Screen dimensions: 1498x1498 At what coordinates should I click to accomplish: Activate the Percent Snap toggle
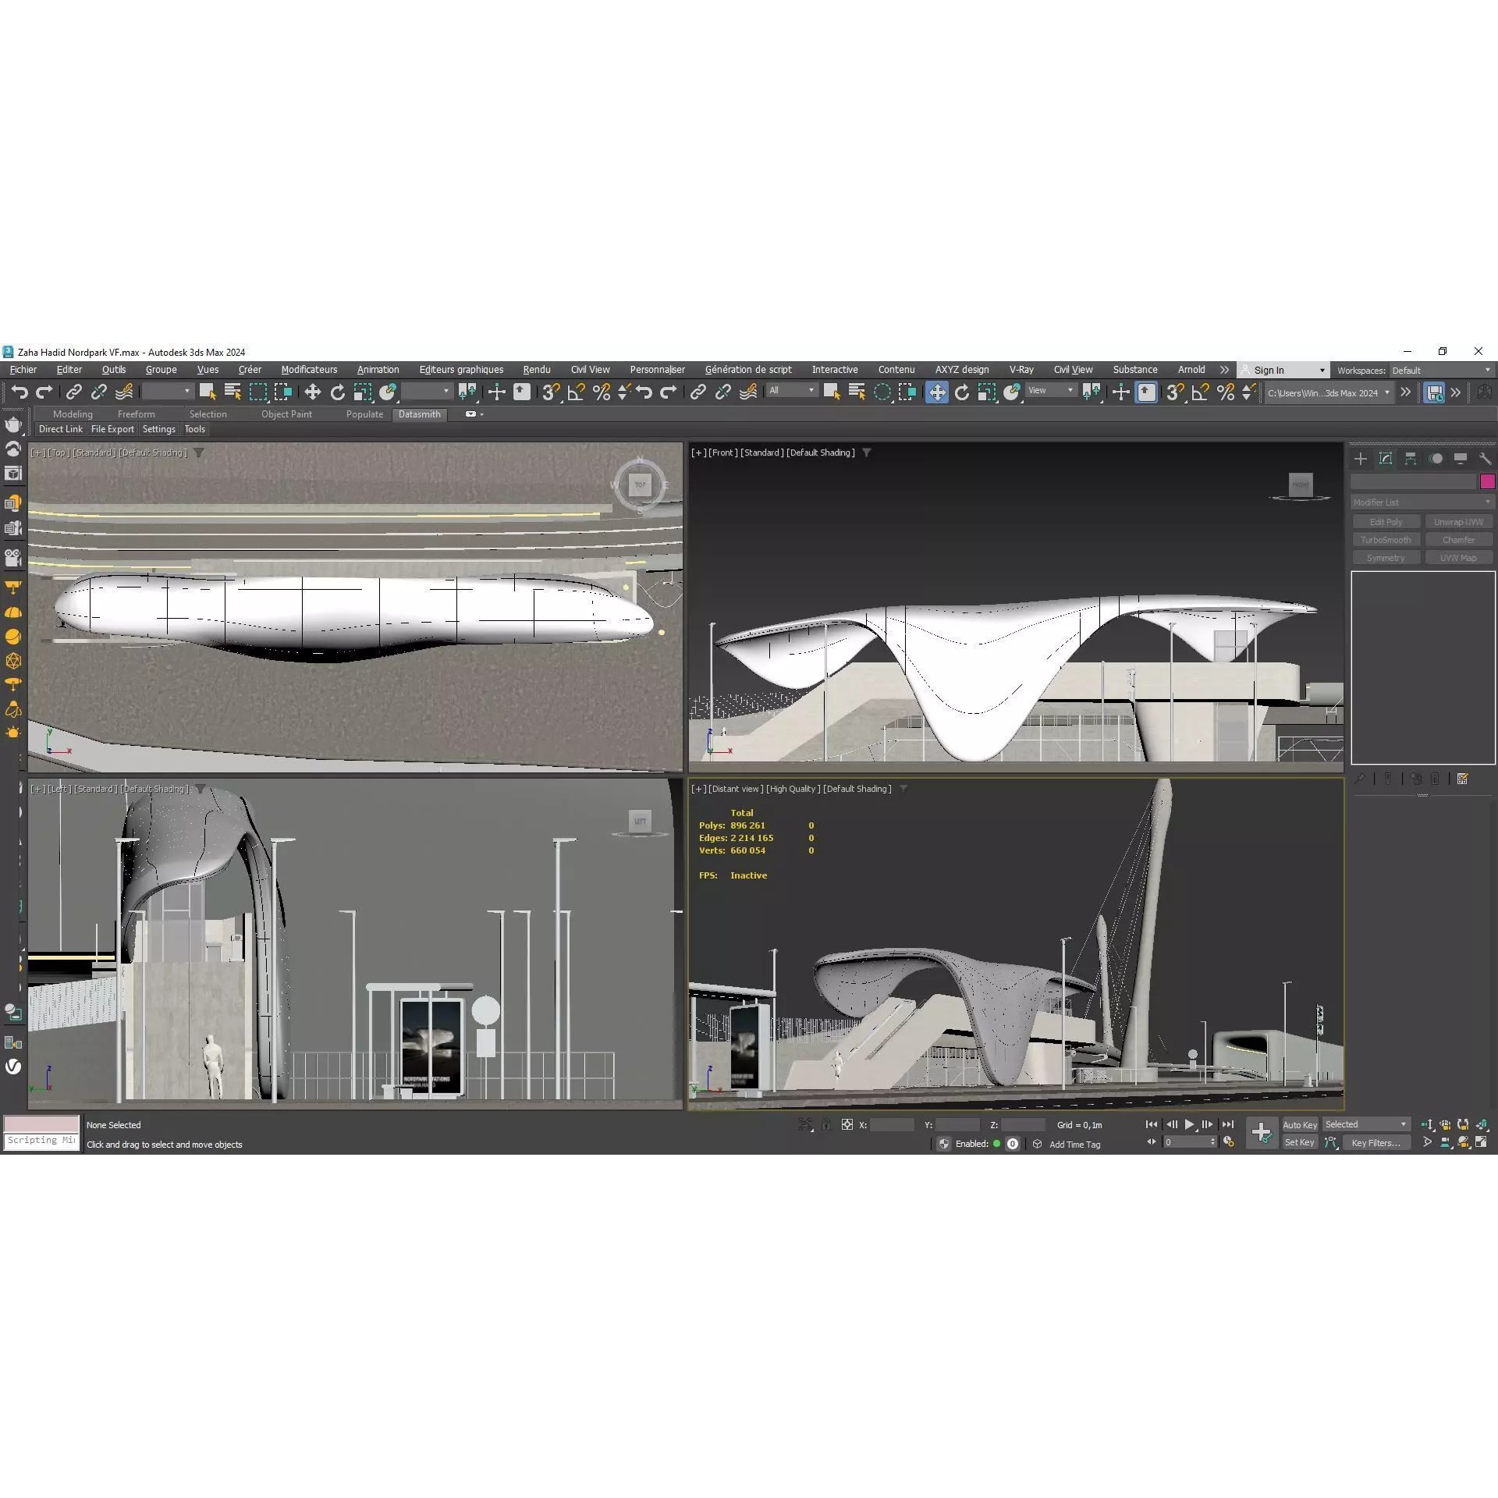point(601,392)
